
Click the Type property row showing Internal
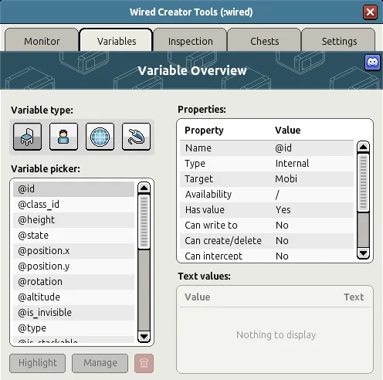(x=266, y=164)
